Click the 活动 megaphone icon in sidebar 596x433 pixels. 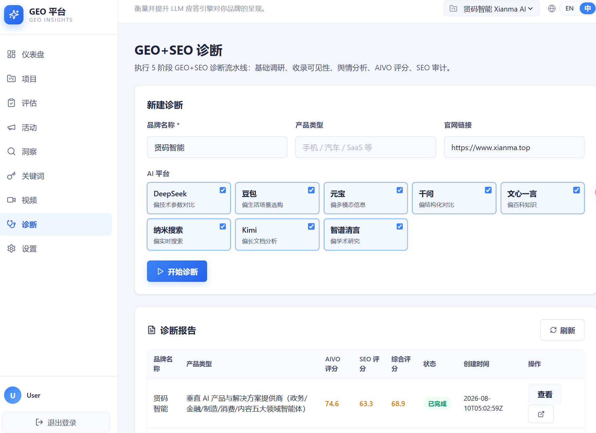point(12,127)
